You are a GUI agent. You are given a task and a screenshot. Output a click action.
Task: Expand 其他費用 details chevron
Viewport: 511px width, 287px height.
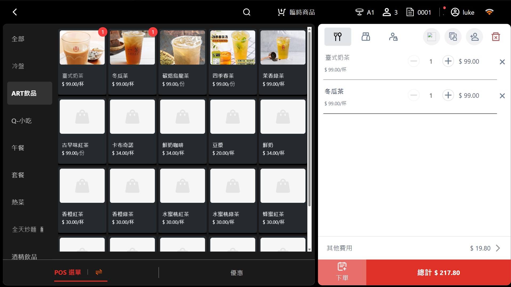click(498, 248)
